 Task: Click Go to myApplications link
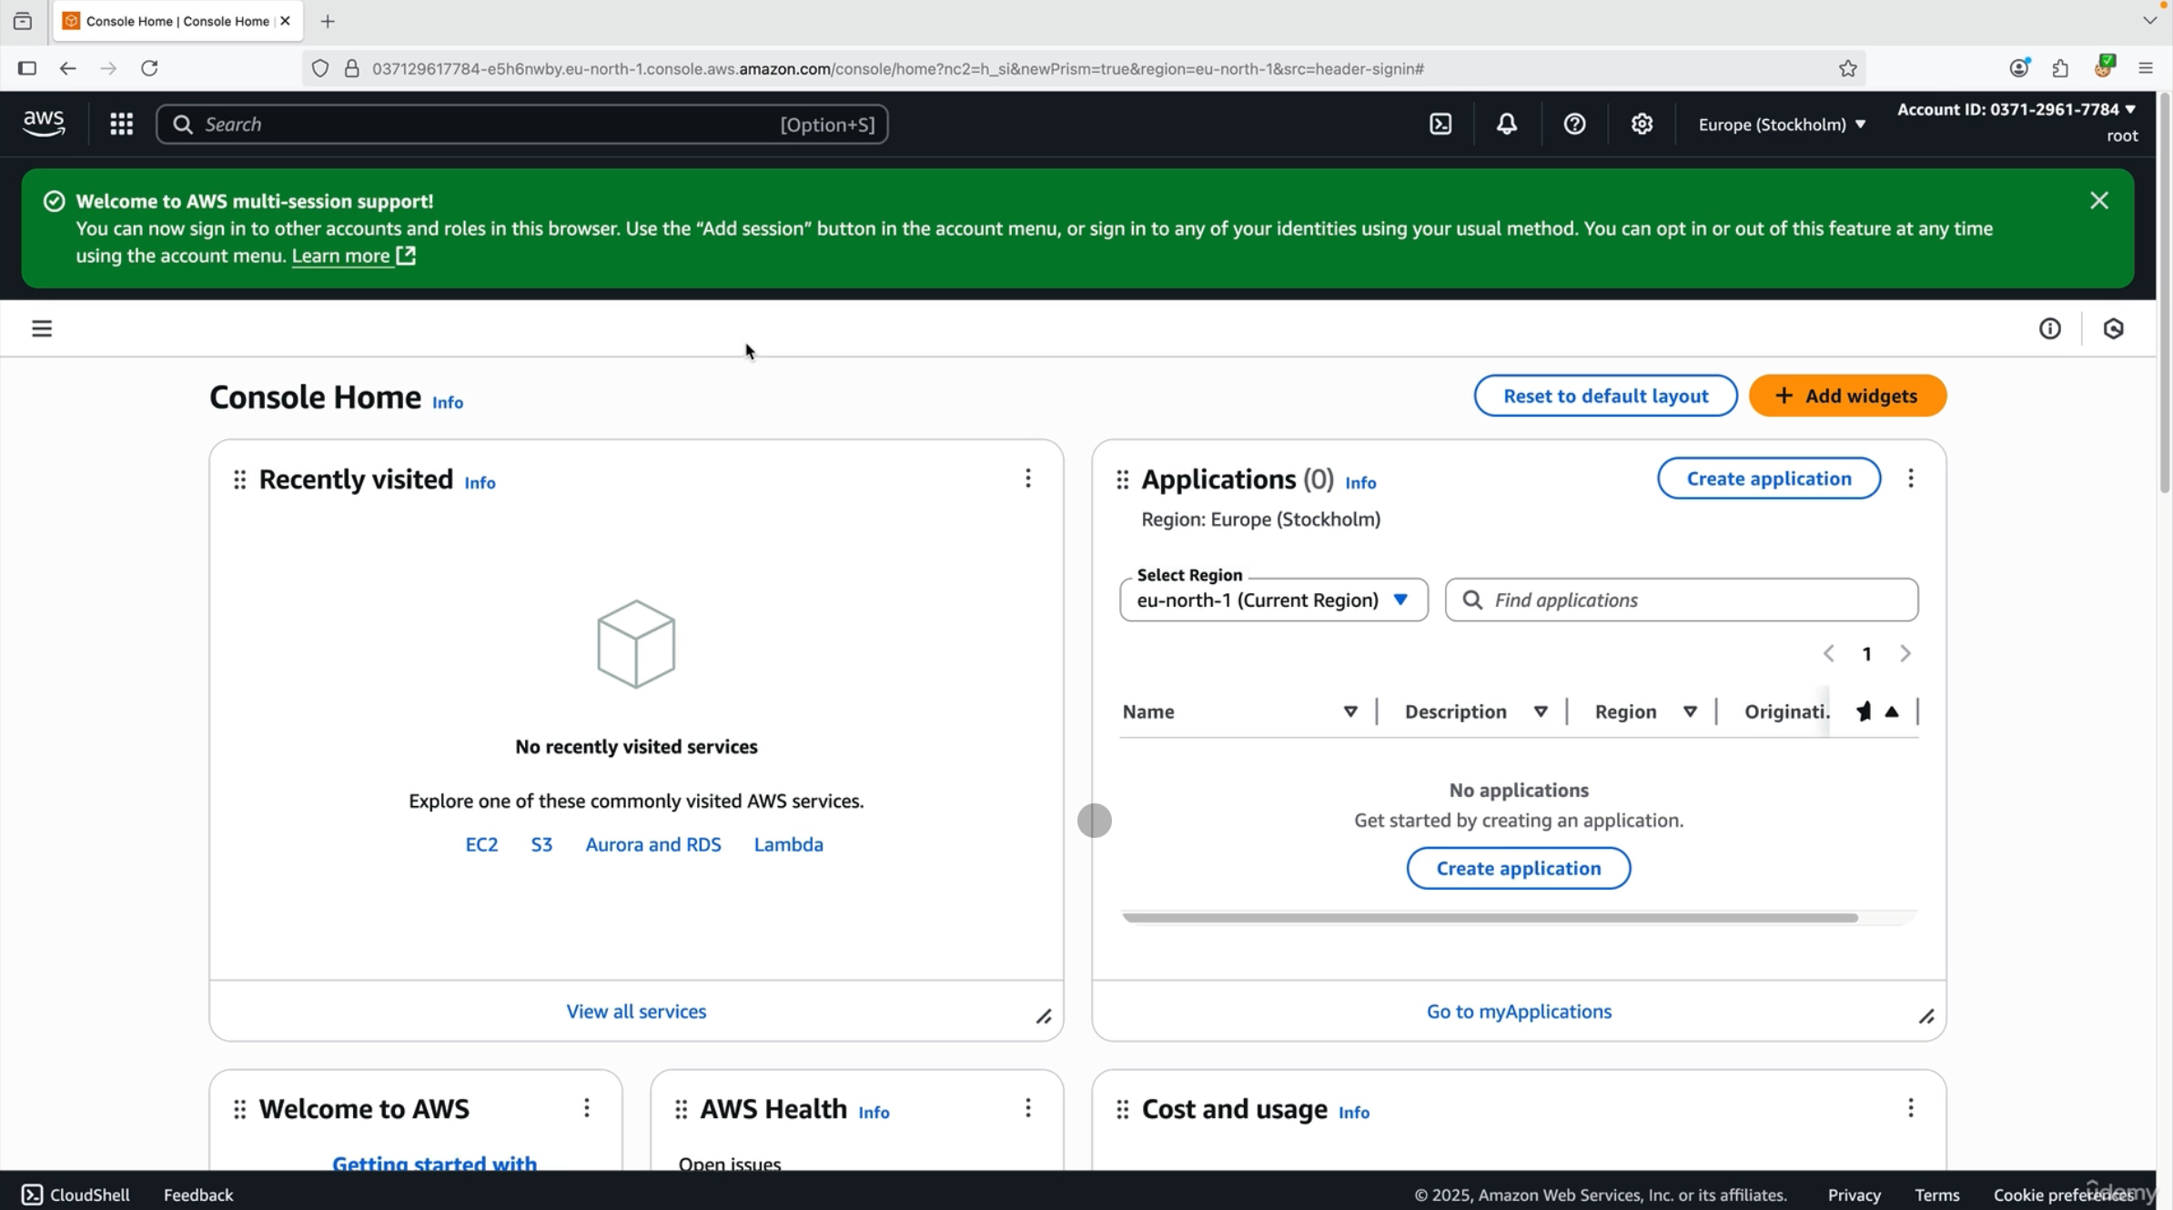click(1518, 1012)
